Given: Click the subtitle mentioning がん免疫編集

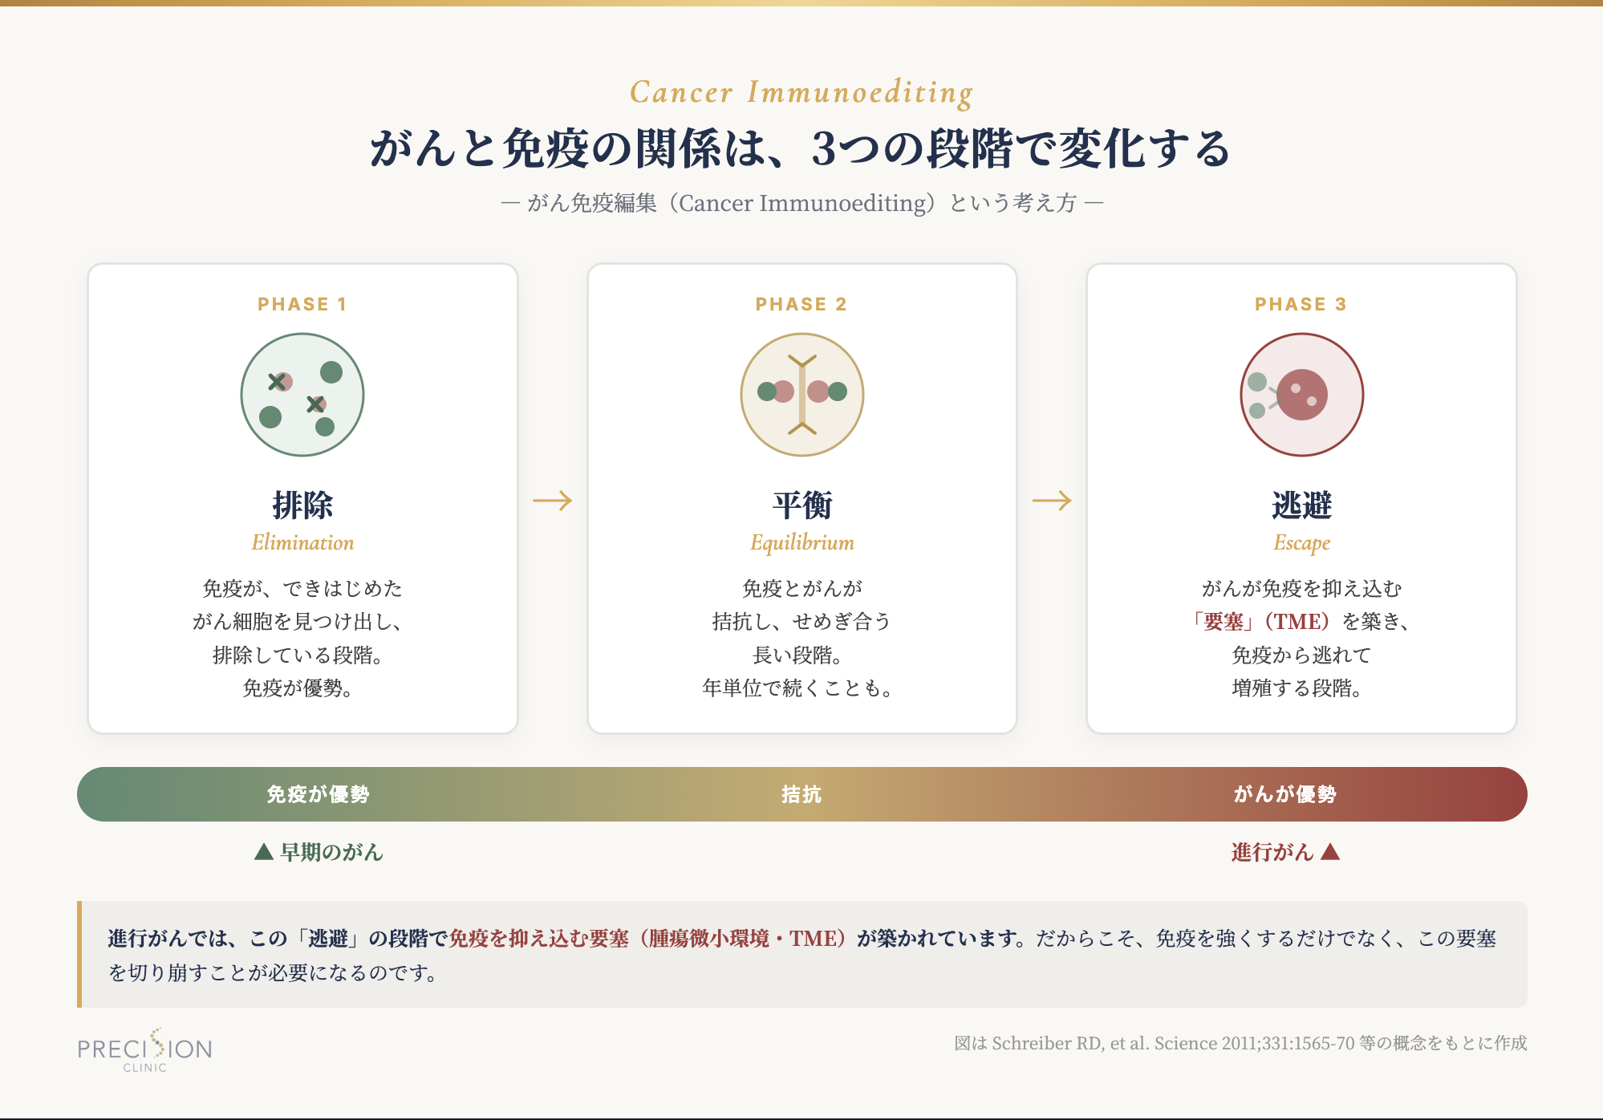Looking at the screenshot, I should coord(802,203).
